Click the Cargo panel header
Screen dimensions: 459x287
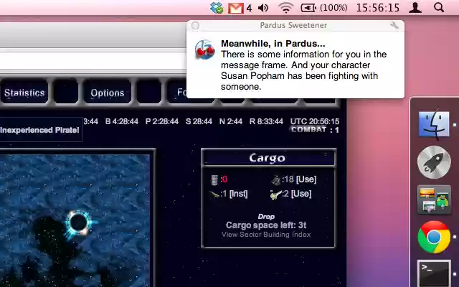268,158
